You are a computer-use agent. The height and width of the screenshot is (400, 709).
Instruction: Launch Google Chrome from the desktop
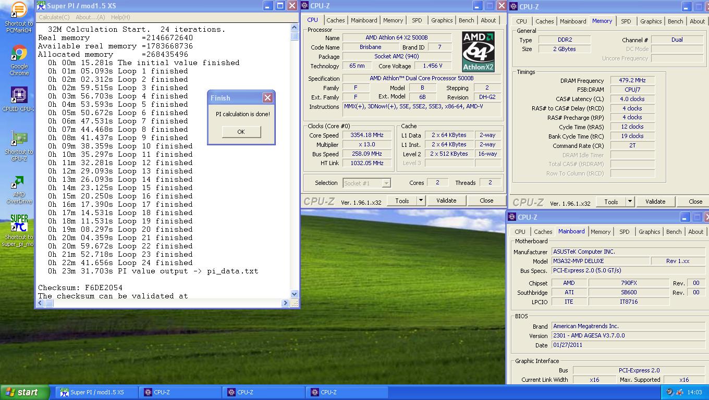pos(19,60)
